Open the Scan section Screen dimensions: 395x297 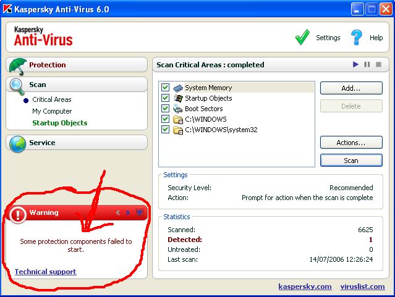point(77,85)
